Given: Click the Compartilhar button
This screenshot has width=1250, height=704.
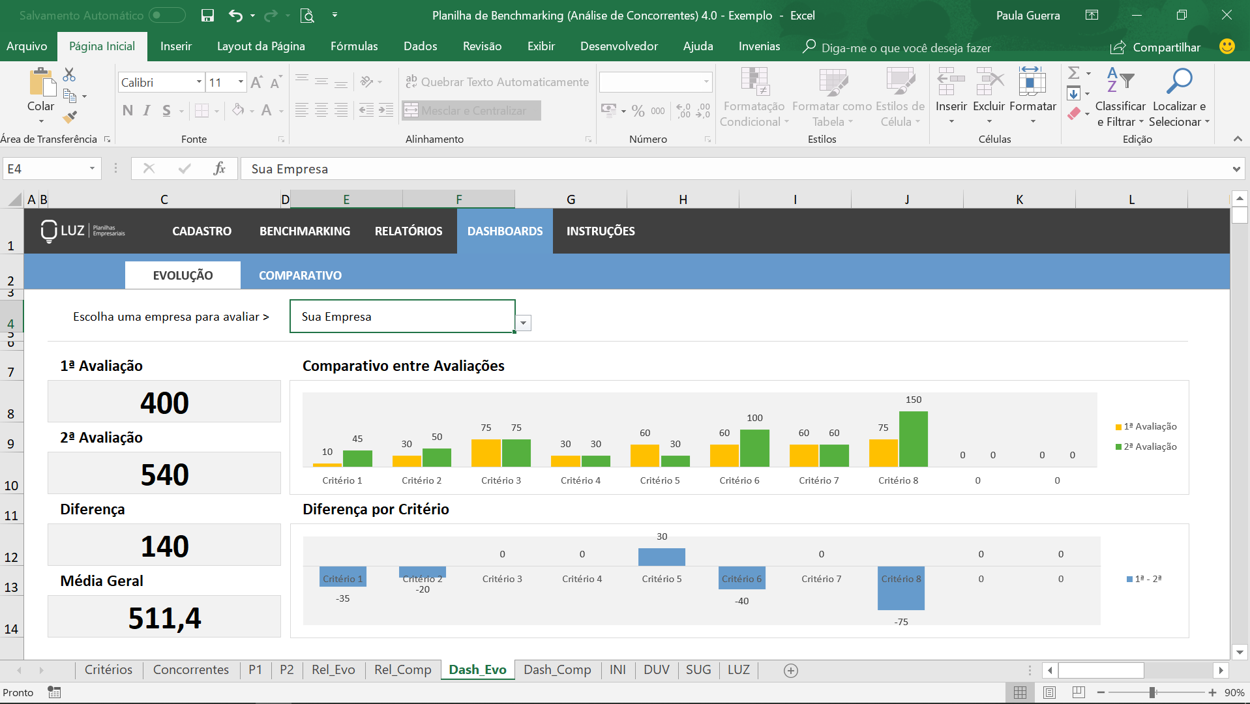Looking at the screenshot, I should coord(1155,47).
